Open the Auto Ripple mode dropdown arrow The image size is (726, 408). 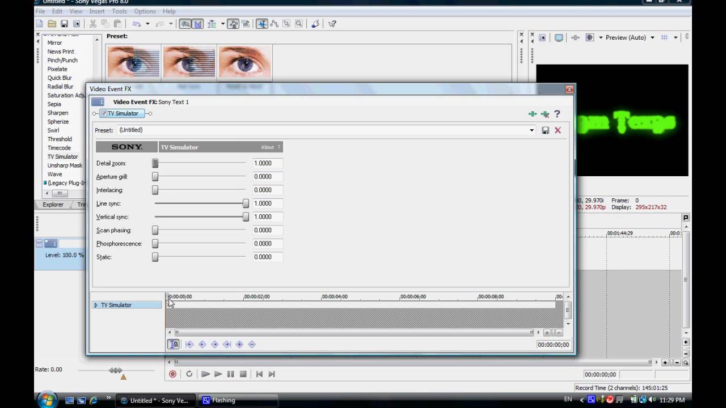[223, 24]
